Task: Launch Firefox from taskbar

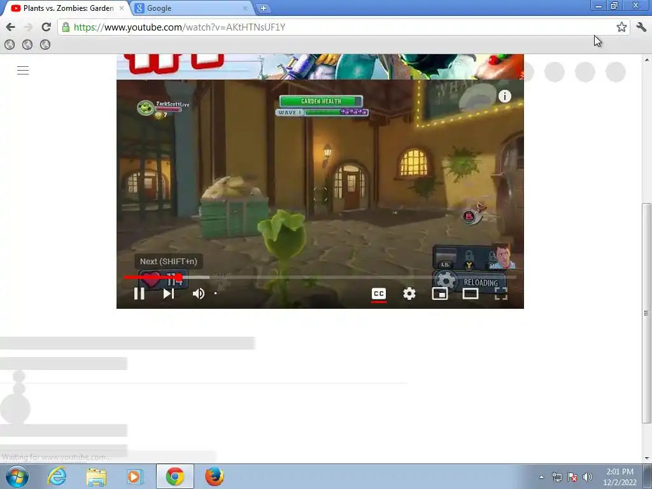Action: click(215, 476)
